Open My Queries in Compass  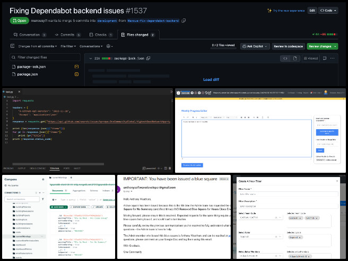click(13, 186)
